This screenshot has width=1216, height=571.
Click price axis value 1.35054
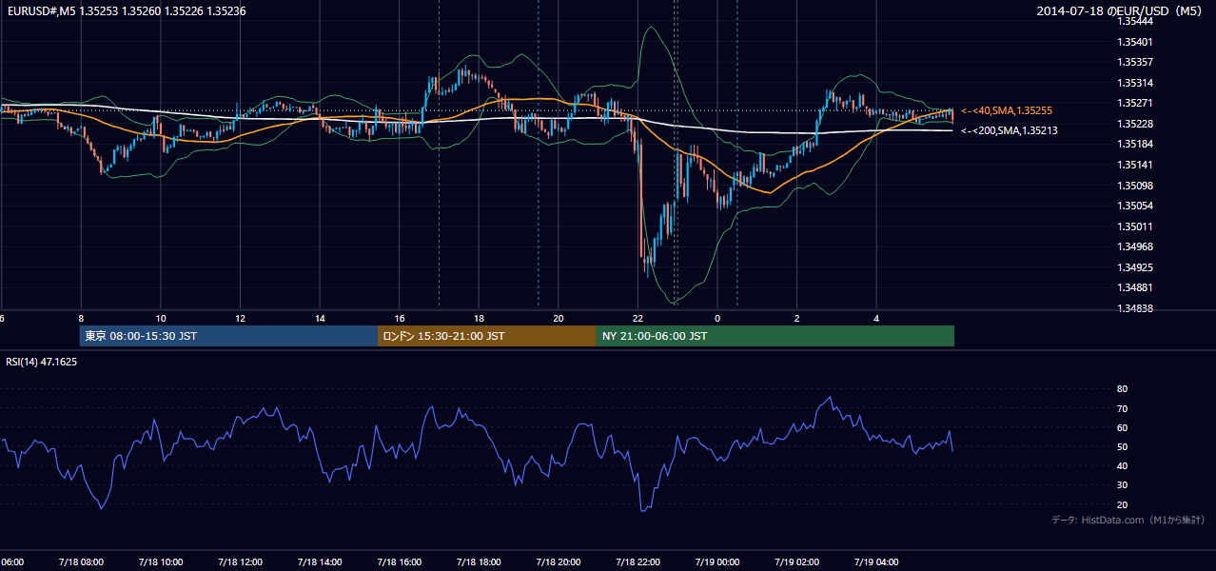point(1135,206)
